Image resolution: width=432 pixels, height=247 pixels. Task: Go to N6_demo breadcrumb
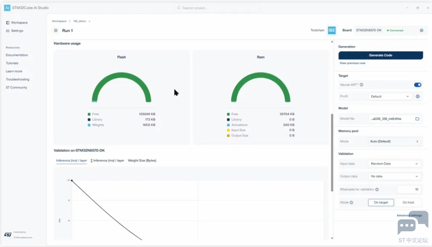(79, 21)
